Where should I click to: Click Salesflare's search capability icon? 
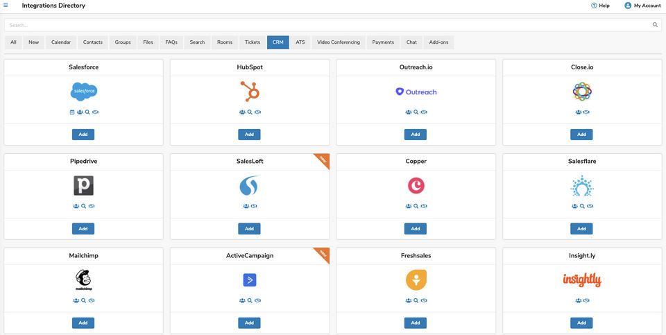click(x=582, y=206)
